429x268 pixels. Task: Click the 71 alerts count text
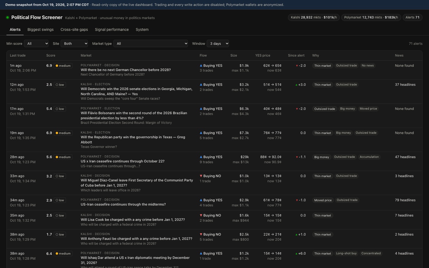[x=416, y=44]
